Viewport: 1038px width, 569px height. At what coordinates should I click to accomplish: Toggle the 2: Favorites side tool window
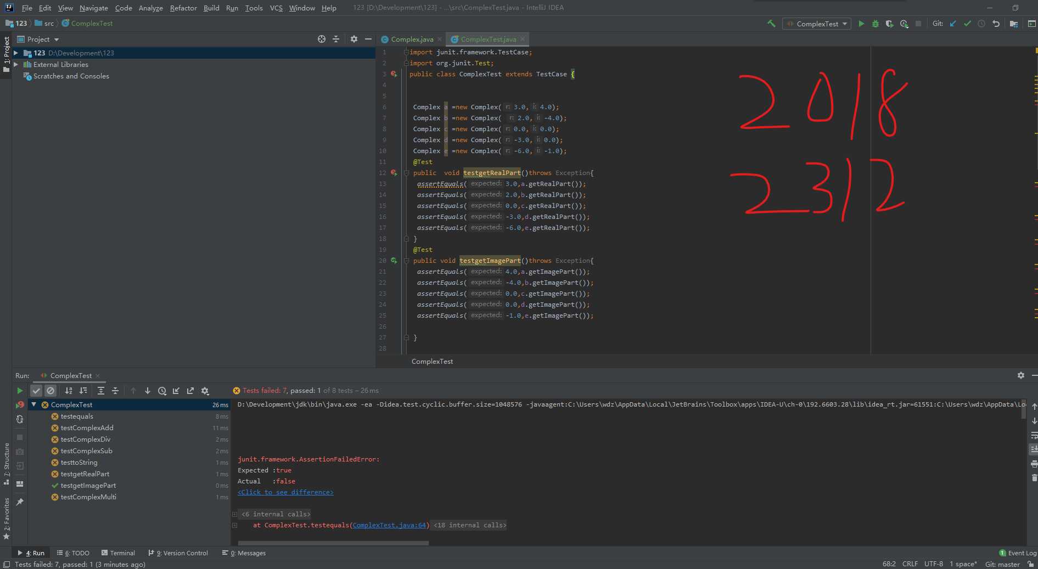[x=6, y=519]
